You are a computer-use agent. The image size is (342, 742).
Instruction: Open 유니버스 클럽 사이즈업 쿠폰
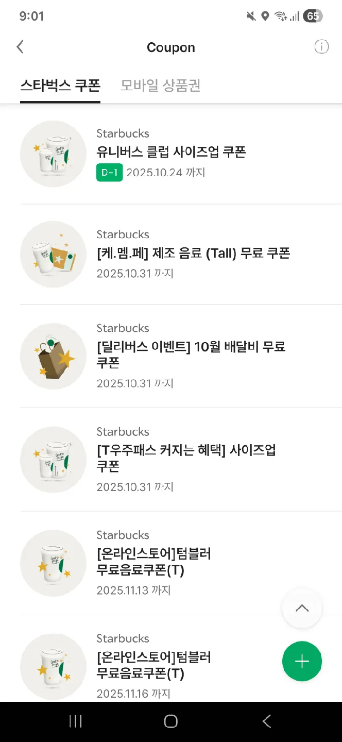pyautogui.click(x=171, y=151)
